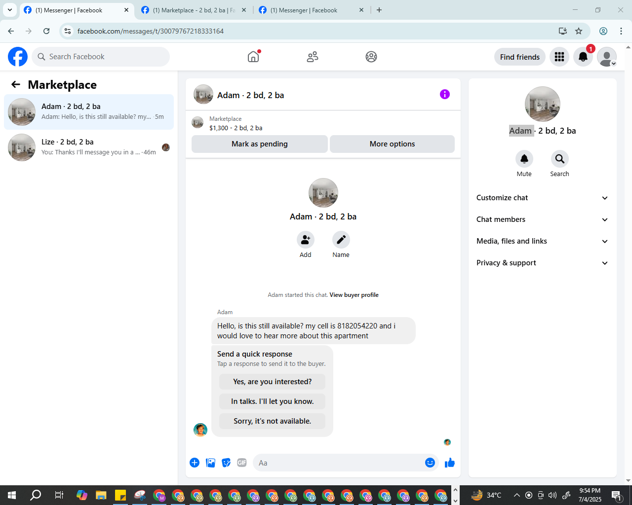Open Lize conversation in list

(x=89, y=147)
